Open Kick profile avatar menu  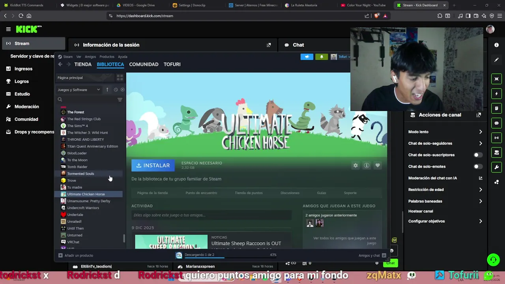click(x=490, y=29)
